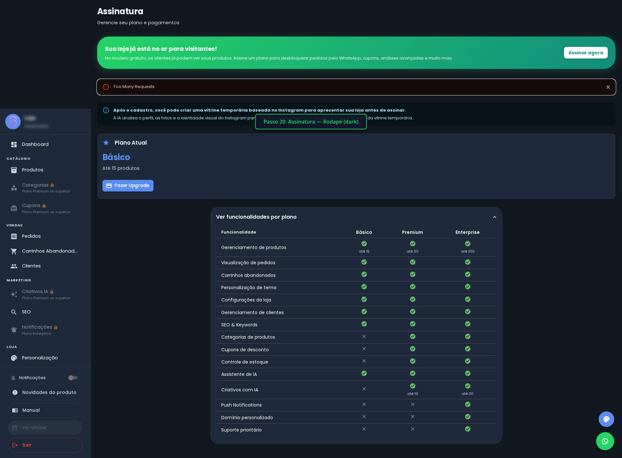The image size is (622, 458).
Task: Click the SEO magnifier icon
Action: click(14, 312)
